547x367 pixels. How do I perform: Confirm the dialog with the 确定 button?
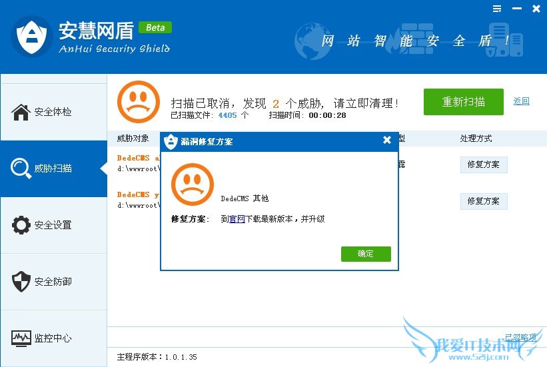(366, 254)
